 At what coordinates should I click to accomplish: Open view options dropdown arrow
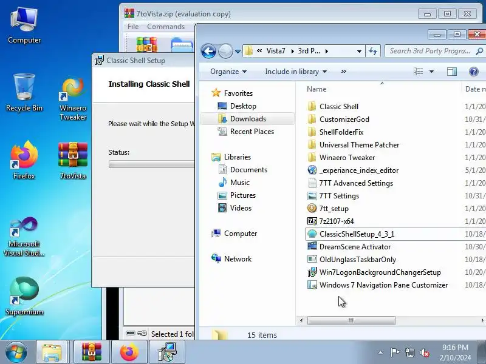(431, 72)
